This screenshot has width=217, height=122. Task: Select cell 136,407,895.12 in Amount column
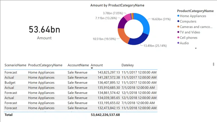108,83
